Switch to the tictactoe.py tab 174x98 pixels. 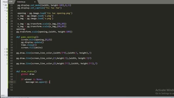coord(21,2)
